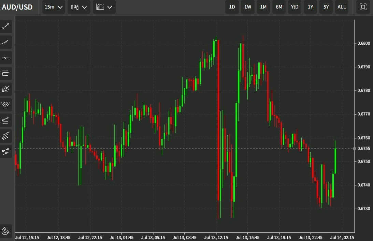Click the Jul 12, 18:45 time label
The width and height of the screenshot is (373, 241).
tap(58, 238)
